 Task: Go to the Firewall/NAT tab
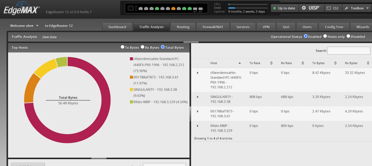pyautogui.click(x=213, y=27)
